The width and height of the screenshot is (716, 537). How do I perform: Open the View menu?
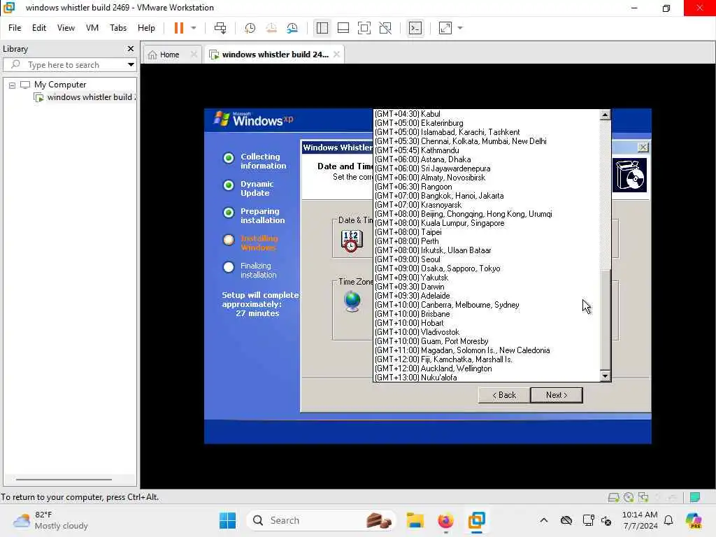(x=66, y=28)
